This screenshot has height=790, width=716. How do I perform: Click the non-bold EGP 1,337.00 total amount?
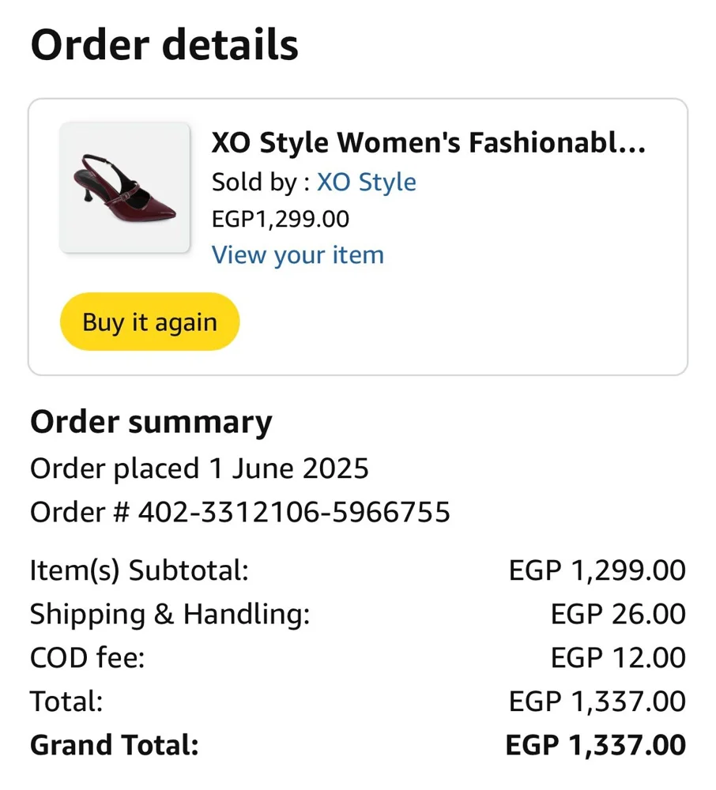pyautogui.click(x=597, y=702)
